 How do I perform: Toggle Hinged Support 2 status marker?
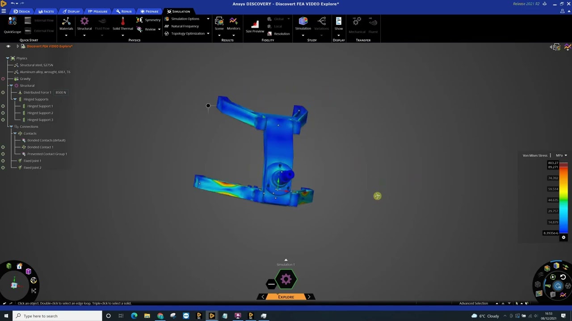(3, 113)
